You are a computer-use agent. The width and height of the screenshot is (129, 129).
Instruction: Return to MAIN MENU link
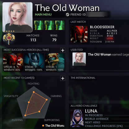pyautogui.click(x=43, y=15)
